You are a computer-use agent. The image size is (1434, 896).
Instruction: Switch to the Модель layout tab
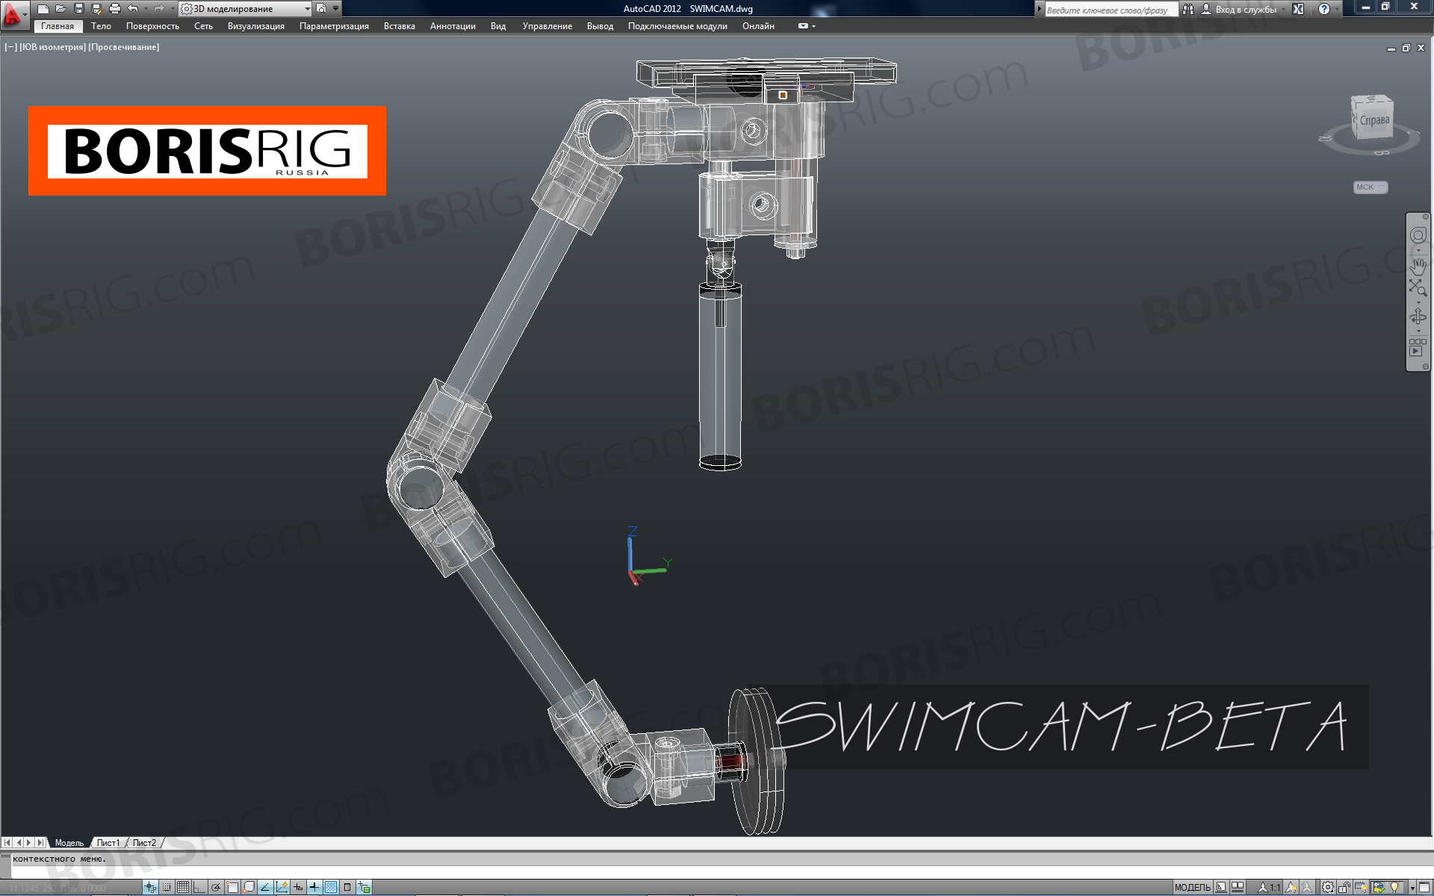tap(69, 843)
